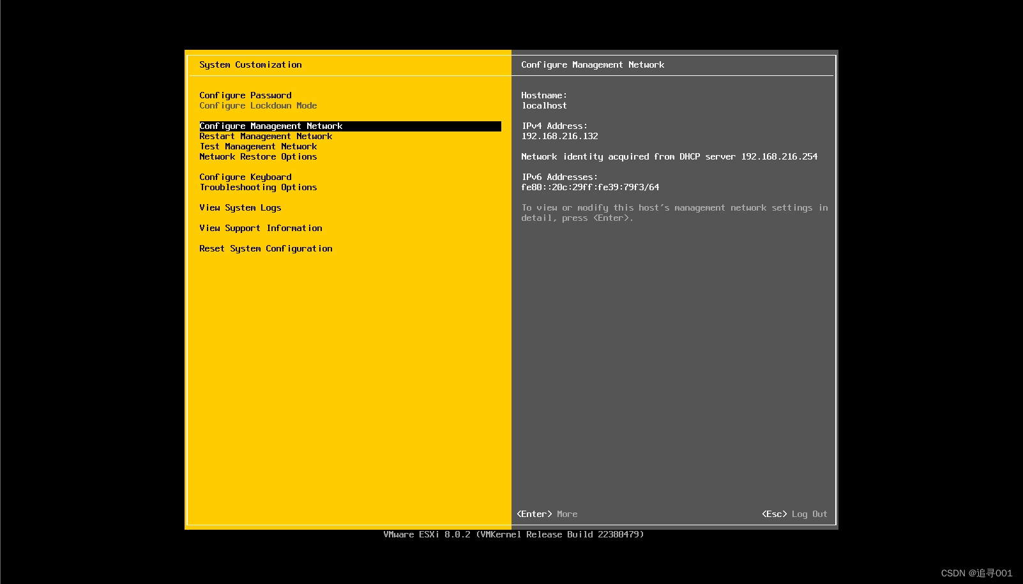Click the Configure Management Network panel title
The width and height of the screenshot is (1023, 584).
[x=593, y=65]
